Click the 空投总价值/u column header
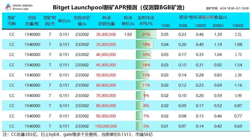Image resolution: width=252 pixels, height=140 pixels. coord(82,21)
